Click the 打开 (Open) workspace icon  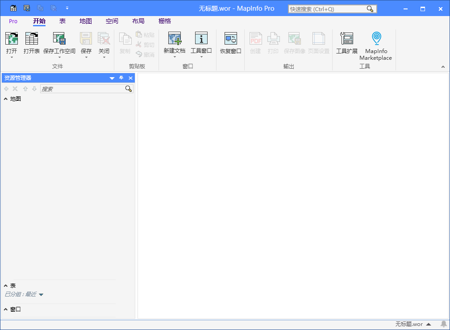point(12,38)
